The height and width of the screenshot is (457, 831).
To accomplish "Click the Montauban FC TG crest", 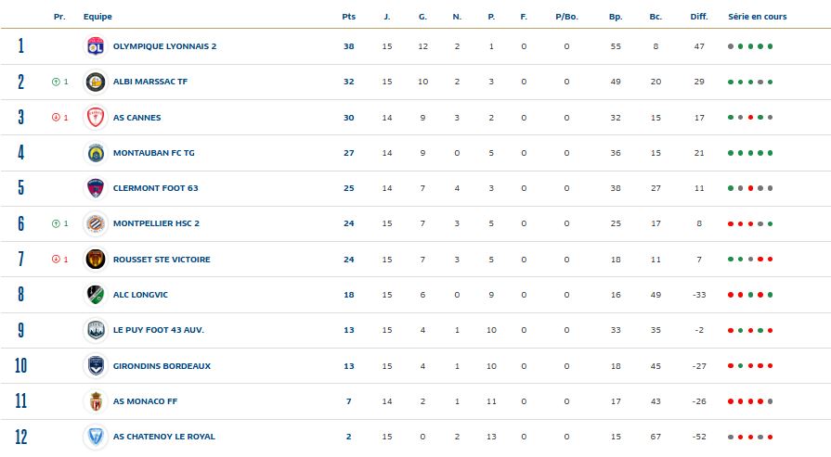I will tap(95, 153).
